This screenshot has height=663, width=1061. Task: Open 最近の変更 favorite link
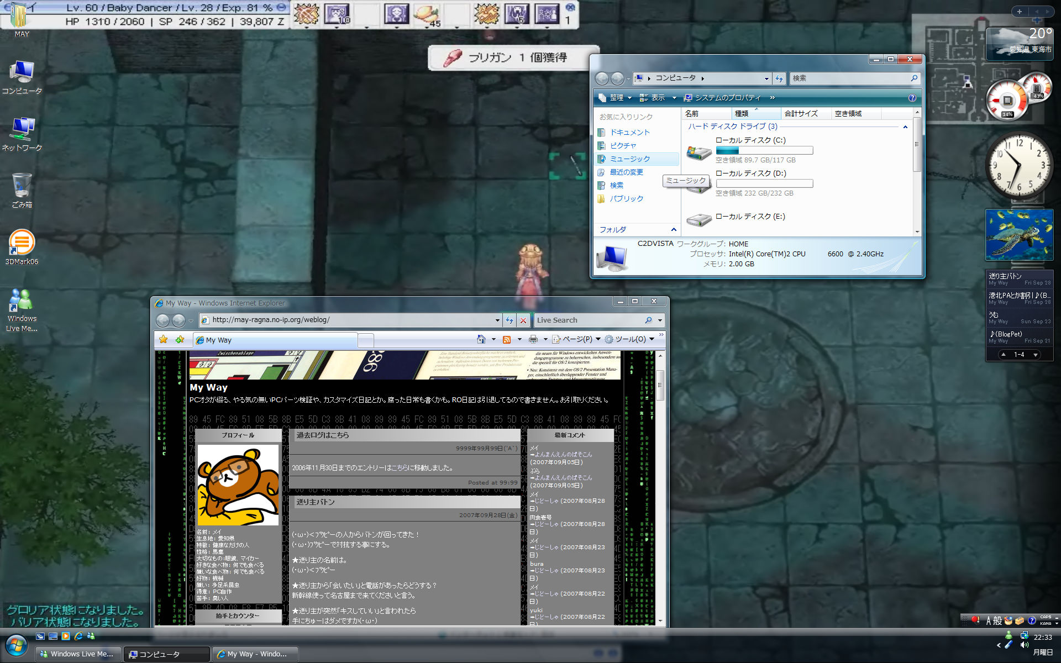pyautogui.click(x=626, y=172)
